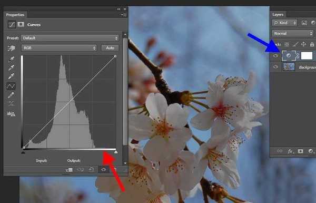Select the pencil draw curve tool
The width and height of the screenshot is (316, 203).
click(x=11, y=95)
